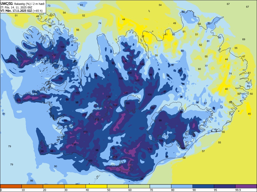Click the 60–70 pale green legend swatch
The width and height of the screenshot is (257, 192).
(x=139, y=186)
